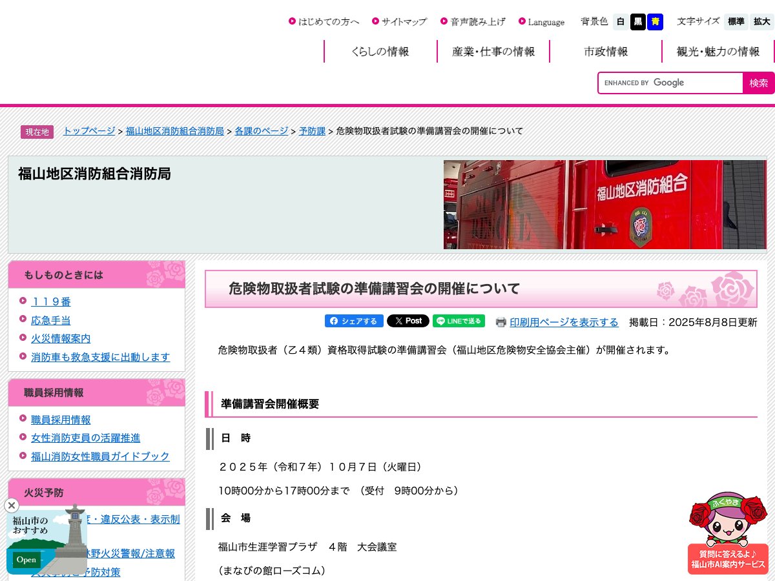Set background color to white (白)

pos(621,22)
